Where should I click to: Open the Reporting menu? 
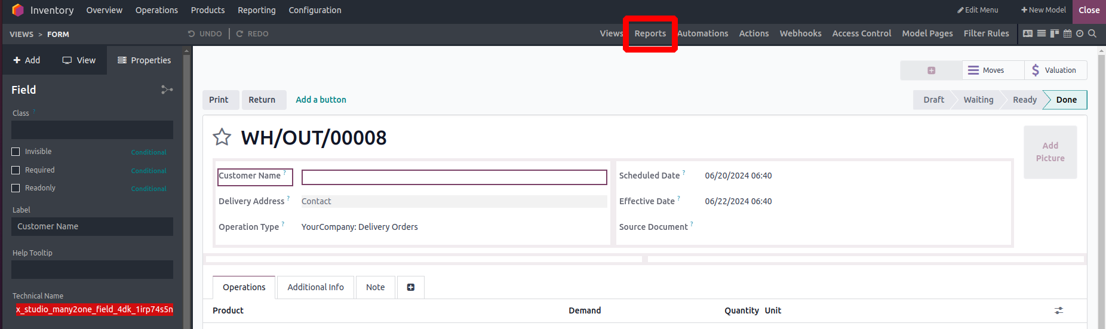(257, 10)
